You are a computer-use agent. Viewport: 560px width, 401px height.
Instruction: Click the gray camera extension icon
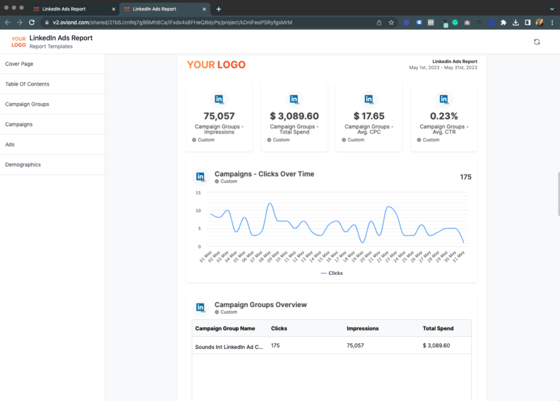[467, 22]
